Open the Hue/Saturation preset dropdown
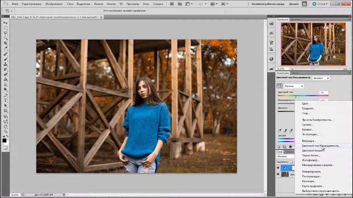 (321, 78)
